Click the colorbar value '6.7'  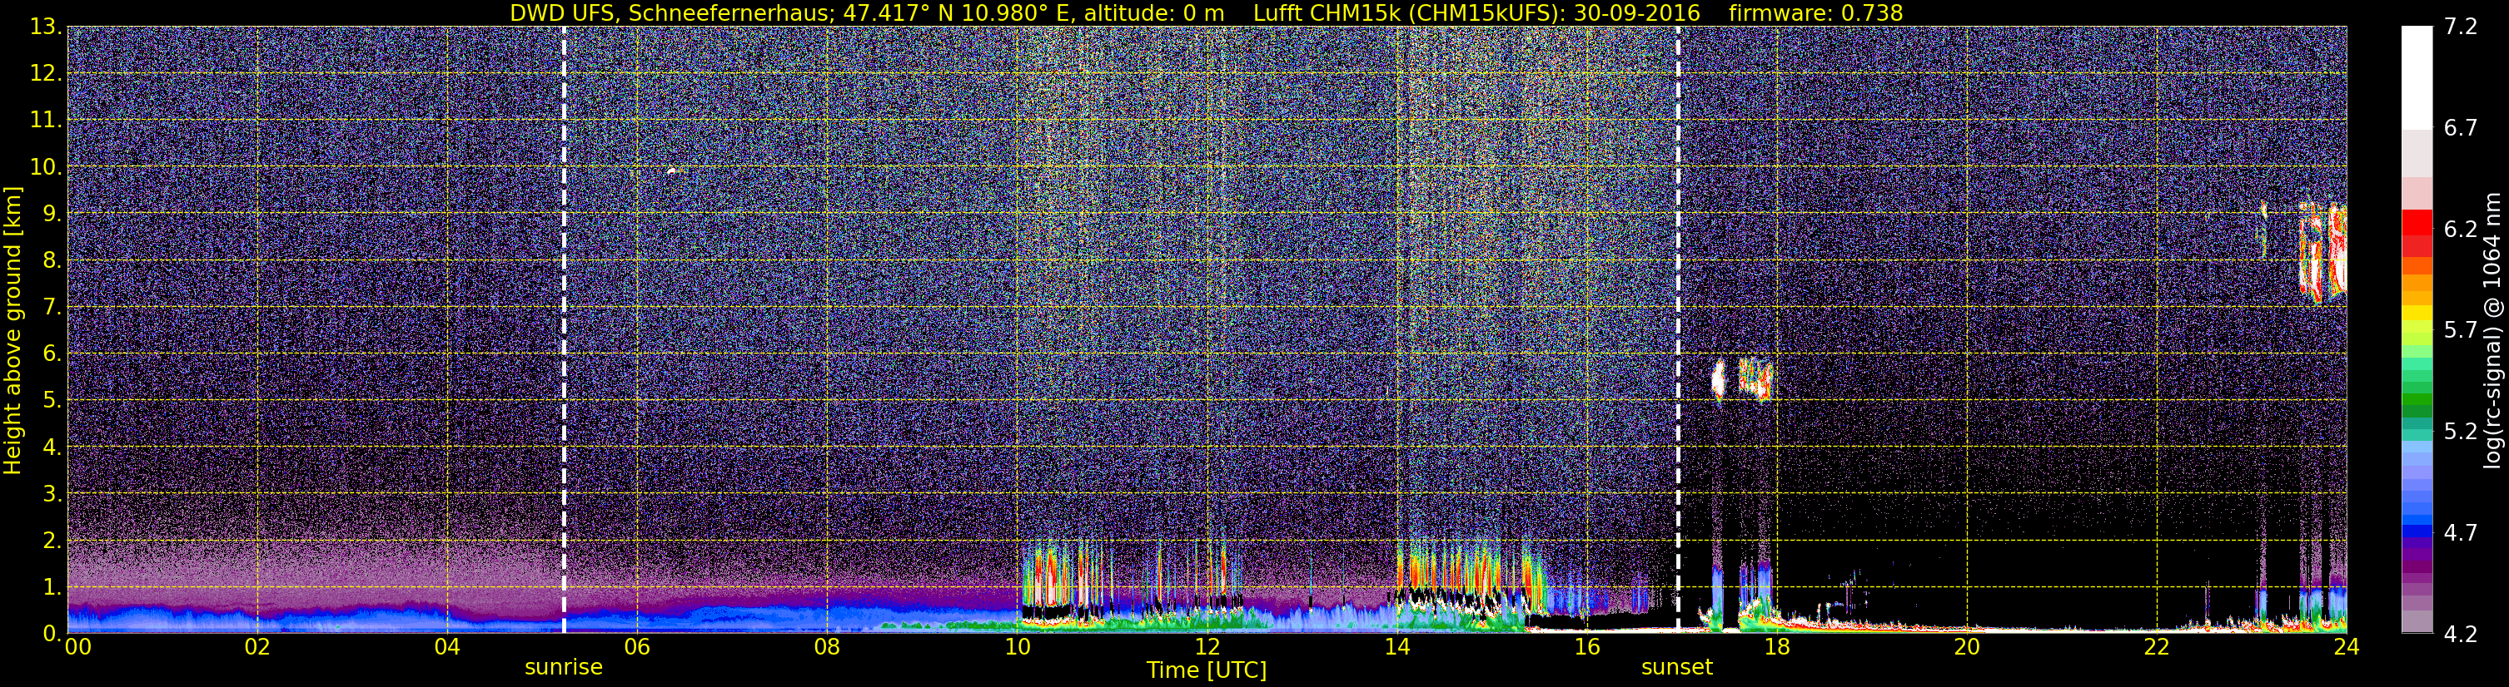[x=2461, y=128]
